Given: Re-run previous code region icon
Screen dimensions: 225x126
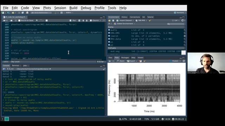Looking at the screenshot, I should pyautogui.click(x=79, y=21).
